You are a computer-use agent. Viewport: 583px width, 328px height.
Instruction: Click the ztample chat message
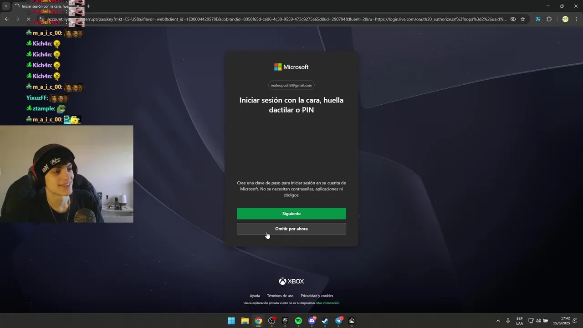click(46, 108)
